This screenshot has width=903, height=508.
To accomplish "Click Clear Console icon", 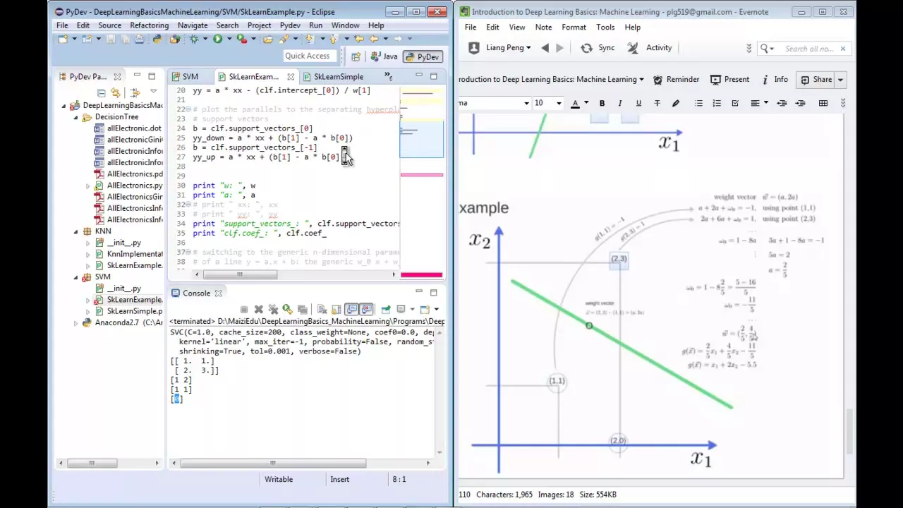I will click(x=322, y=309).
